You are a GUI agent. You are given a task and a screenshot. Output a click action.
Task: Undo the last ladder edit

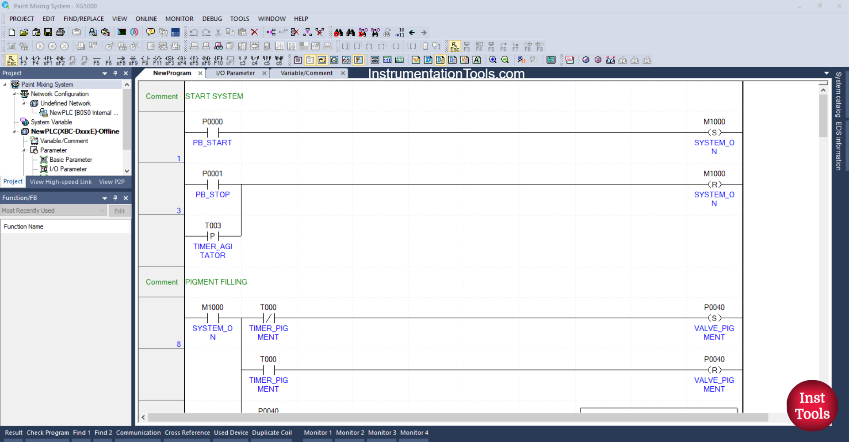[194, 32]
